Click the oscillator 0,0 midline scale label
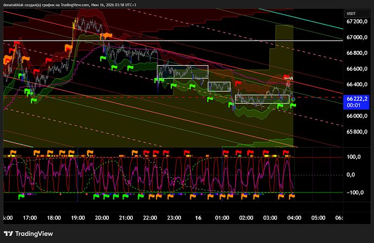374x243 pixels. click(351, 175)
